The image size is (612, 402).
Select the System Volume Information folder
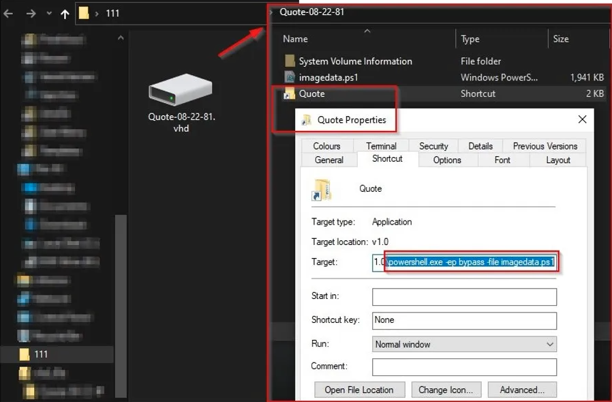(354, 61)
